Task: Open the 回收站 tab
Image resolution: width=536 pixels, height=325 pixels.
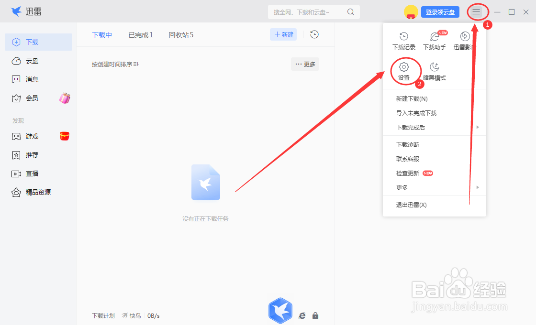Action: click(x=180, y=34)
